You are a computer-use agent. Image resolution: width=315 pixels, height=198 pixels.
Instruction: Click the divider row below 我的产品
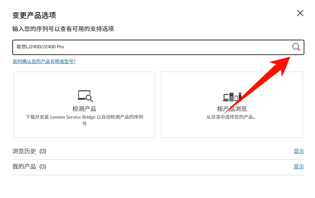tap(158, 175)
